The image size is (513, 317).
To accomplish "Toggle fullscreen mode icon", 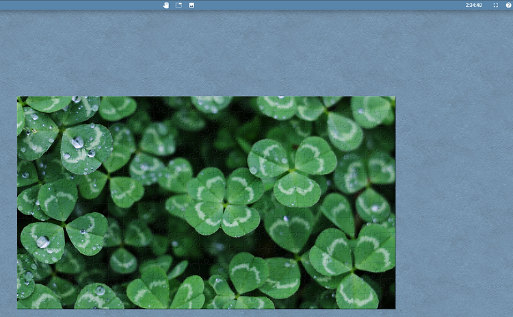I will click(496, 5).
